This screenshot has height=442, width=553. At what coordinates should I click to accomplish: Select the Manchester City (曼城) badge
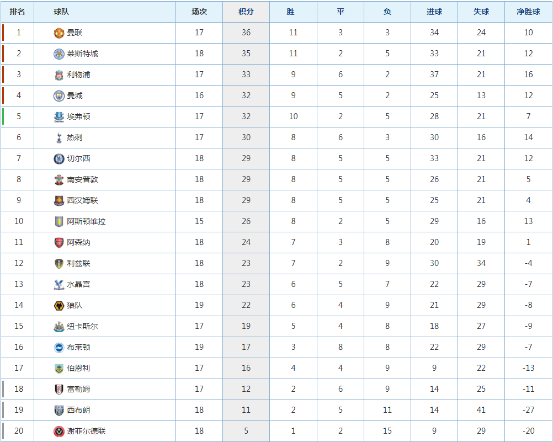(59, 95)
